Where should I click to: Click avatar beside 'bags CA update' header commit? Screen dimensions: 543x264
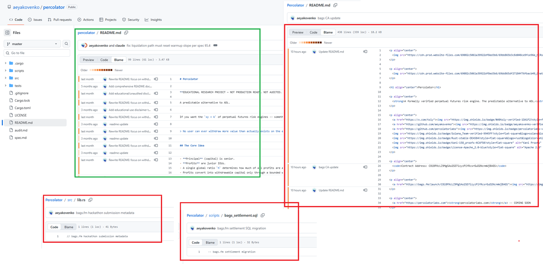292,18
